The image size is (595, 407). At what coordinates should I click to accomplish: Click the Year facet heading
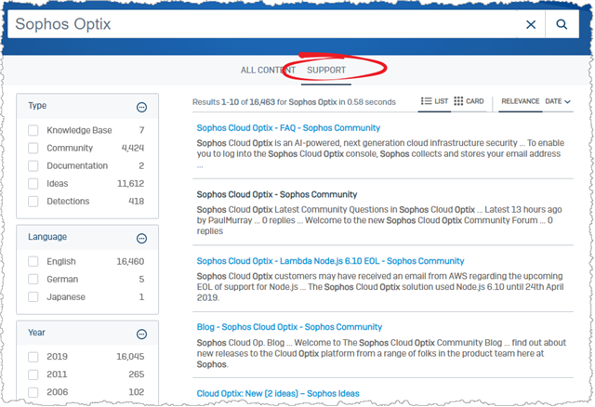[x=36, y=333]
